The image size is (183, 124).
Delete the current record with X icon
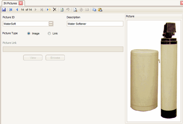pos(55,10)
